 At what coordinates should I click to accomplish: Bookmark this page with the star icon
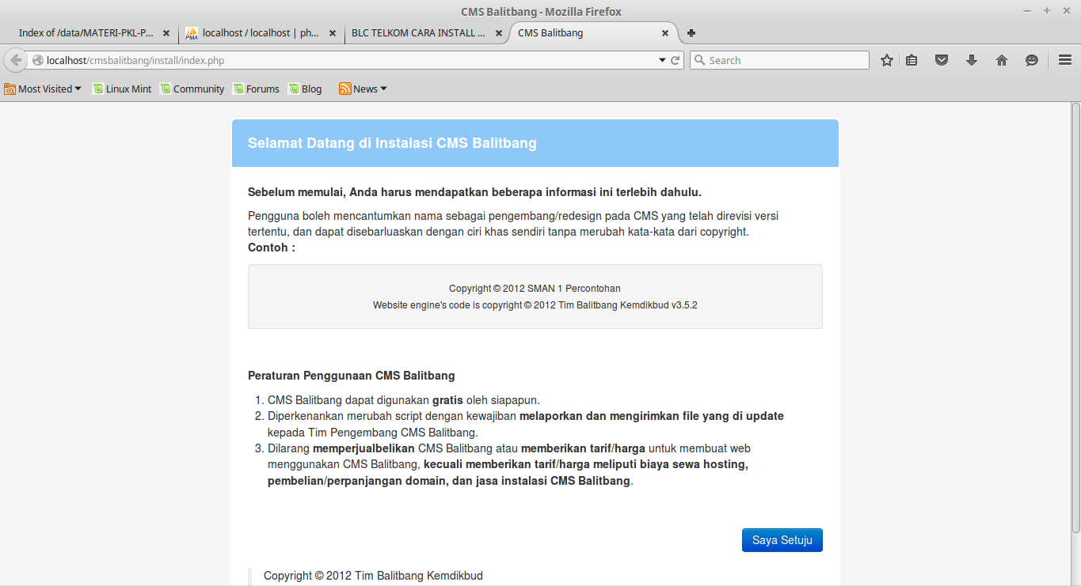(887, 60)
